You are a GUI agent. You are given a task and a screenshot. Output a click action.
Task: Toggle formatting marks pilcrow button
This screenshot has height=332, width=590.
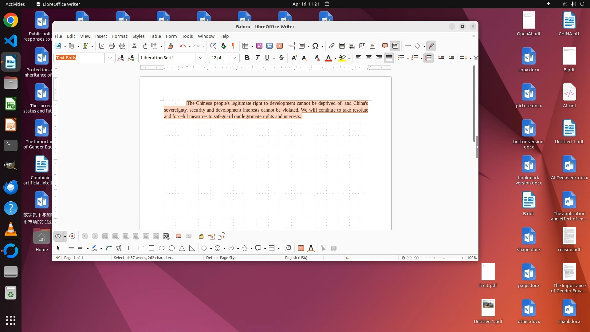(x=233, y=46)
